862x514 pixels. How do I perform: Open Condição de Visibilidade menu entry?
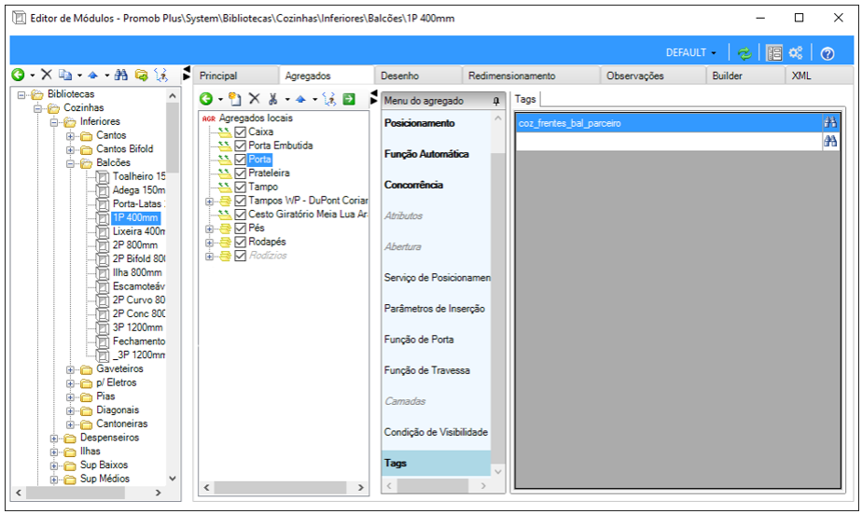(x=436, y=432)
